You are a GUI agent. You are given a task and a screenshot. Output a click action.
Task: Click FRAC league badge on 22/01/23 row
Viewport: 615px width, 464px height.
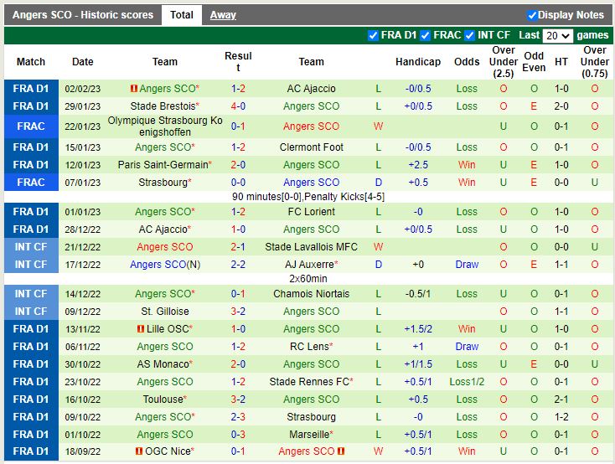coord(31,126)
